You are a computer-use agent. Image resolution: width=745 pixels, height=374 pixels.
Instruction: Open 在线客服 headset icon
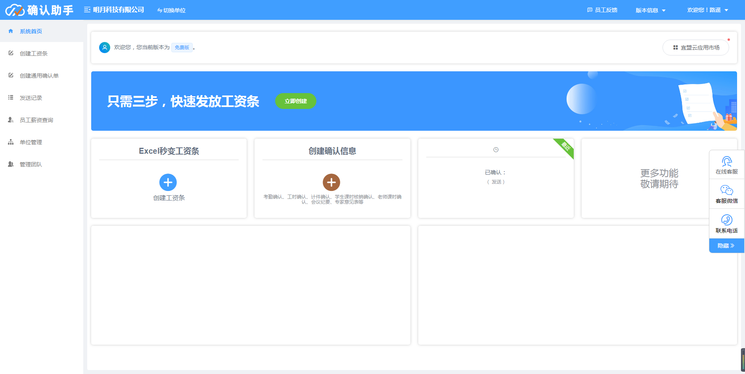[727, 161]
